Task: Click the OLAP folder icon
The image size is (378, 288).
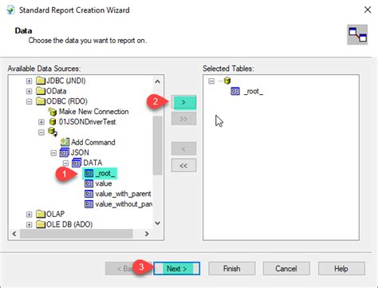Action: [41, 214]
